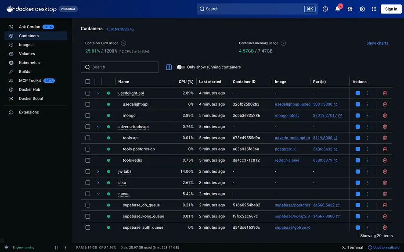This screenshot has height=252, width=404.
Task: Open Docker Scout section
Action: (36, 99)
